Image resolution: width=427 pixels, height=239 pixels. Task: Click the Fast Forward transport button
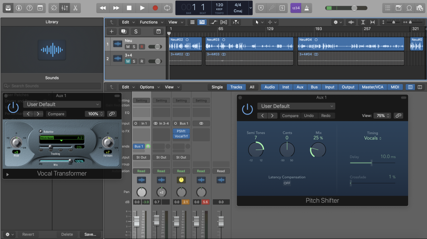(116, 8)
